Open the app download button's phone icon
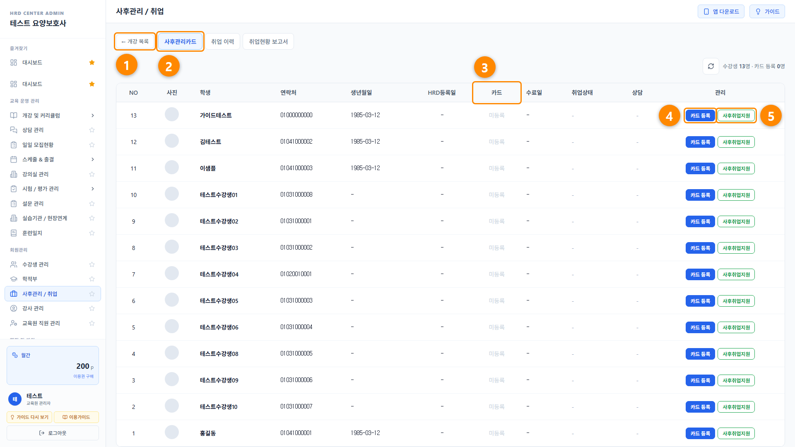The width and height of the screenshot is (795, 447). click(706, 12)
